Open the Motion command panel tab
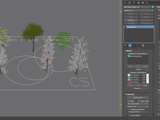 (138, 3)
